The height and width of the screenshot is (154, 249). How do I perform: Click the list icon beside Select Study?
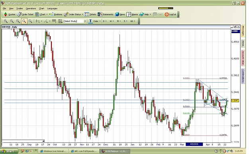(x=60, y=21)
